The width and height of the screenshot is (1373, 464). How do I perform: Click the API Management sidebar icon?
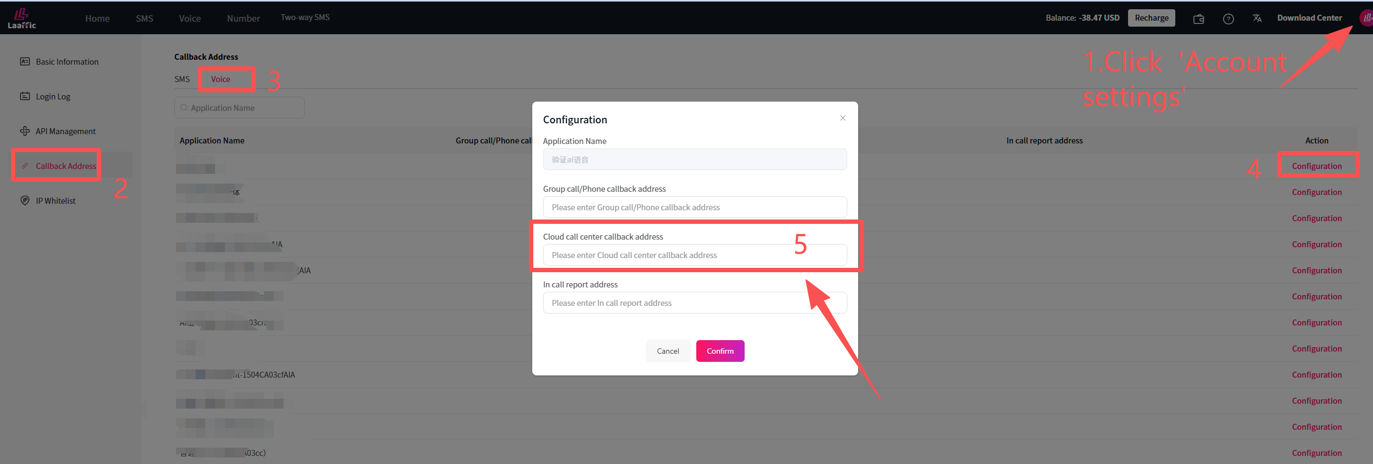pos(25,131)
